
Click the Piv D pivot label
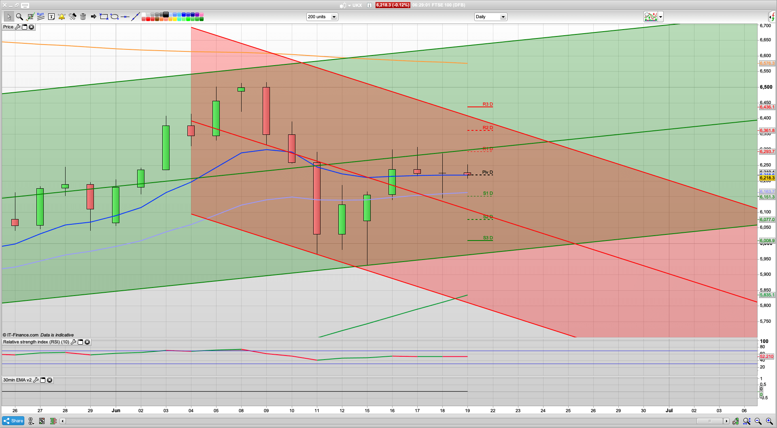pos(488,172)
